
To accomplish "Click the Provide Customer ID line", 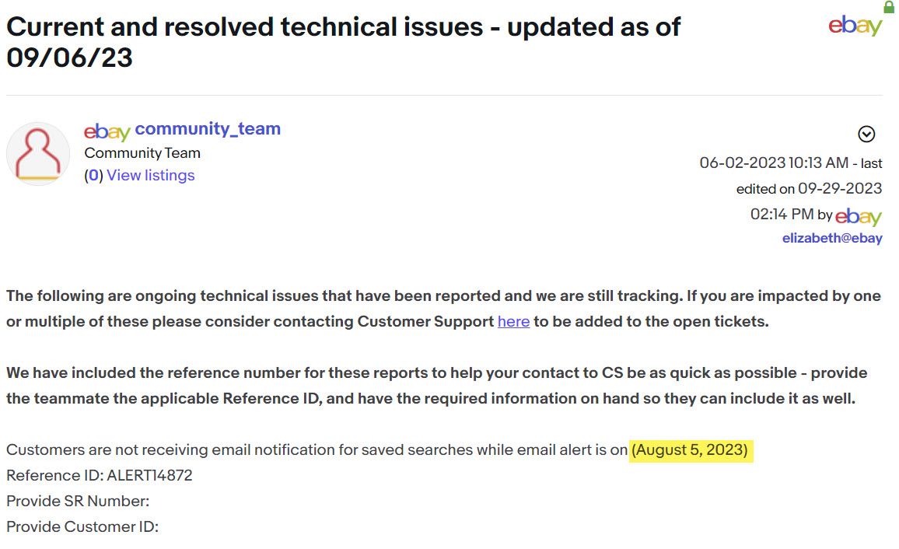I will 82,526.
